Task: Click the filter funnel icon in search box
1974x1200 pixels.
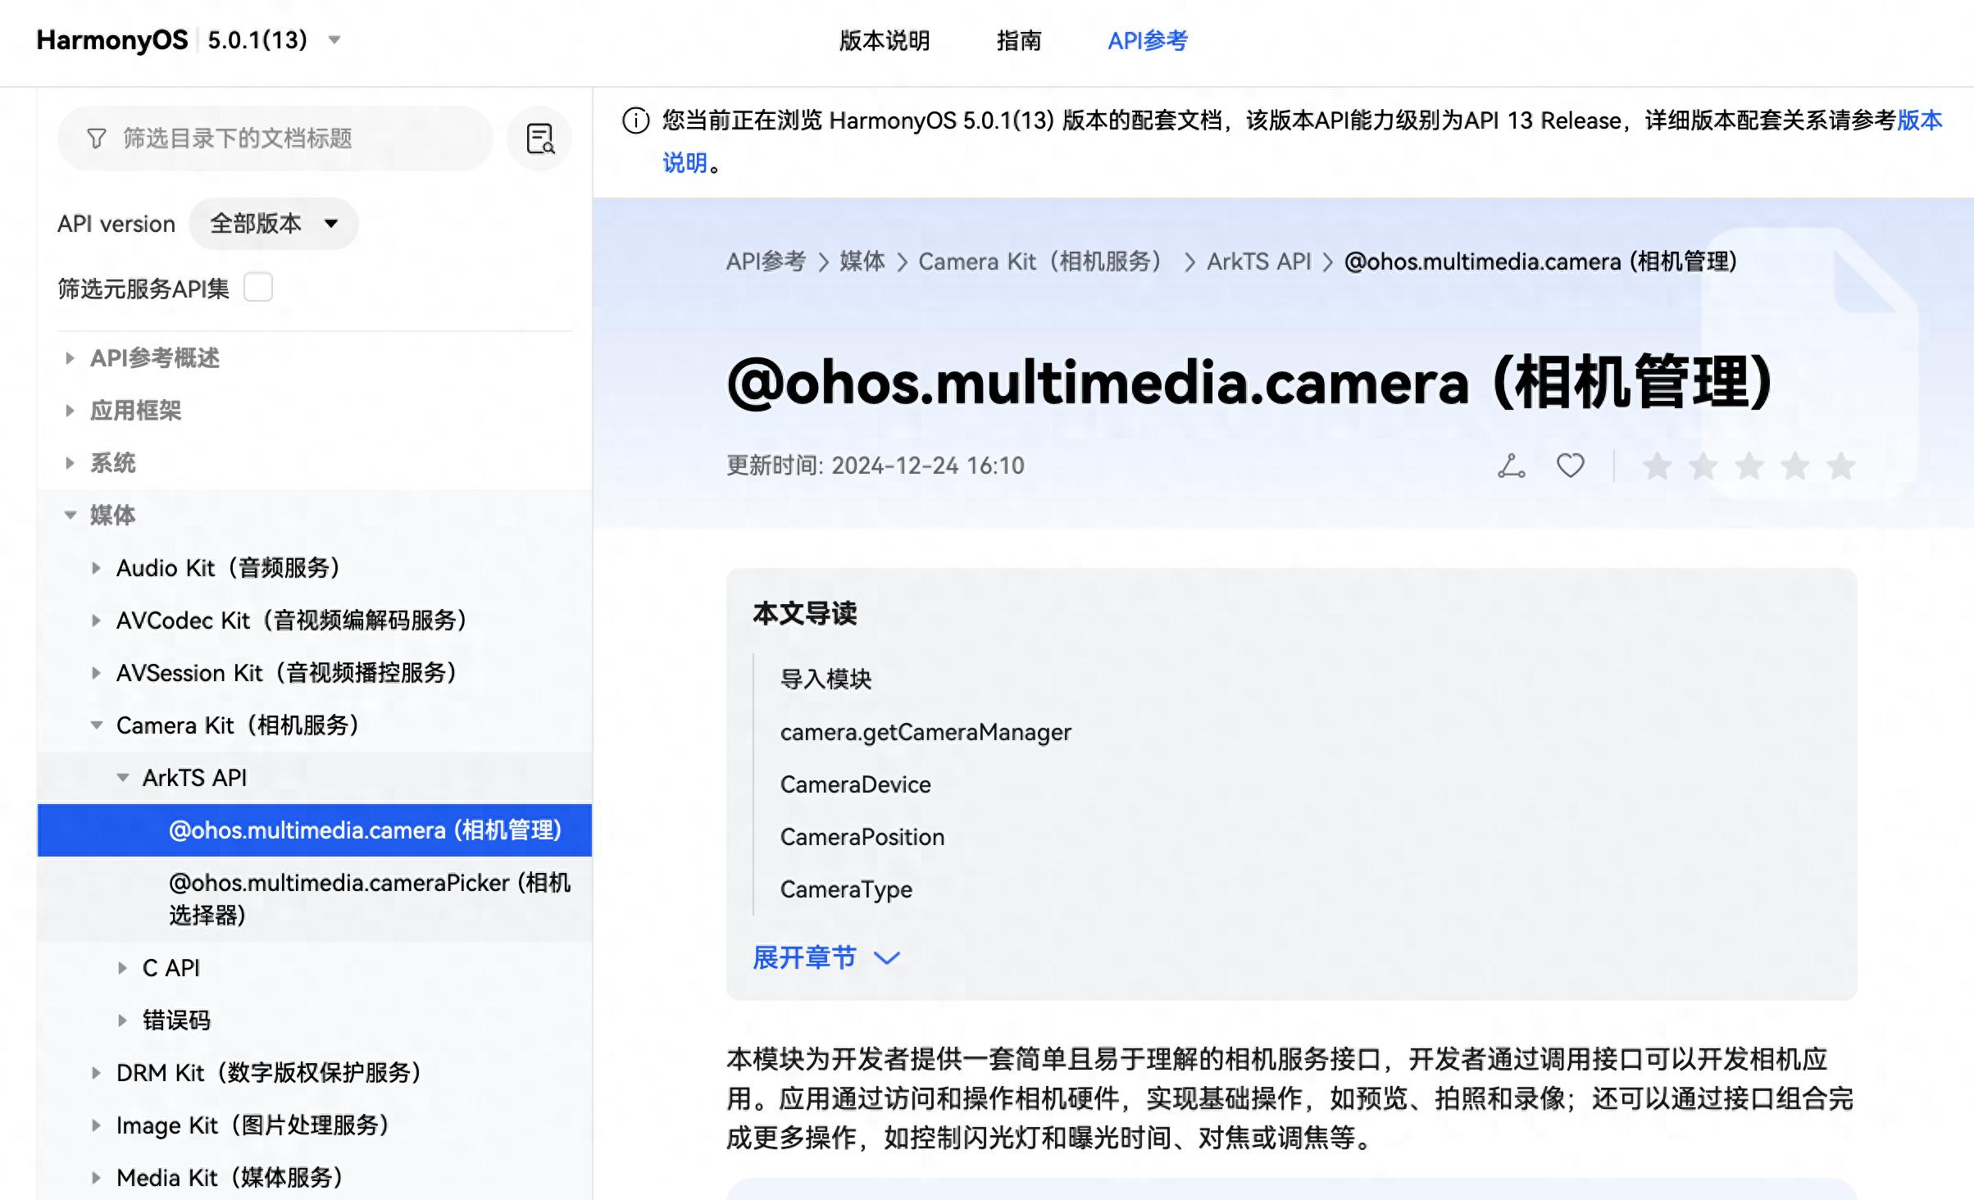Action: [x=96, y=138]
